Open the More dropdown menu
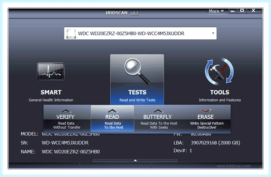The height and width of the screenshot is (177, 271). [x=216, y=11]
